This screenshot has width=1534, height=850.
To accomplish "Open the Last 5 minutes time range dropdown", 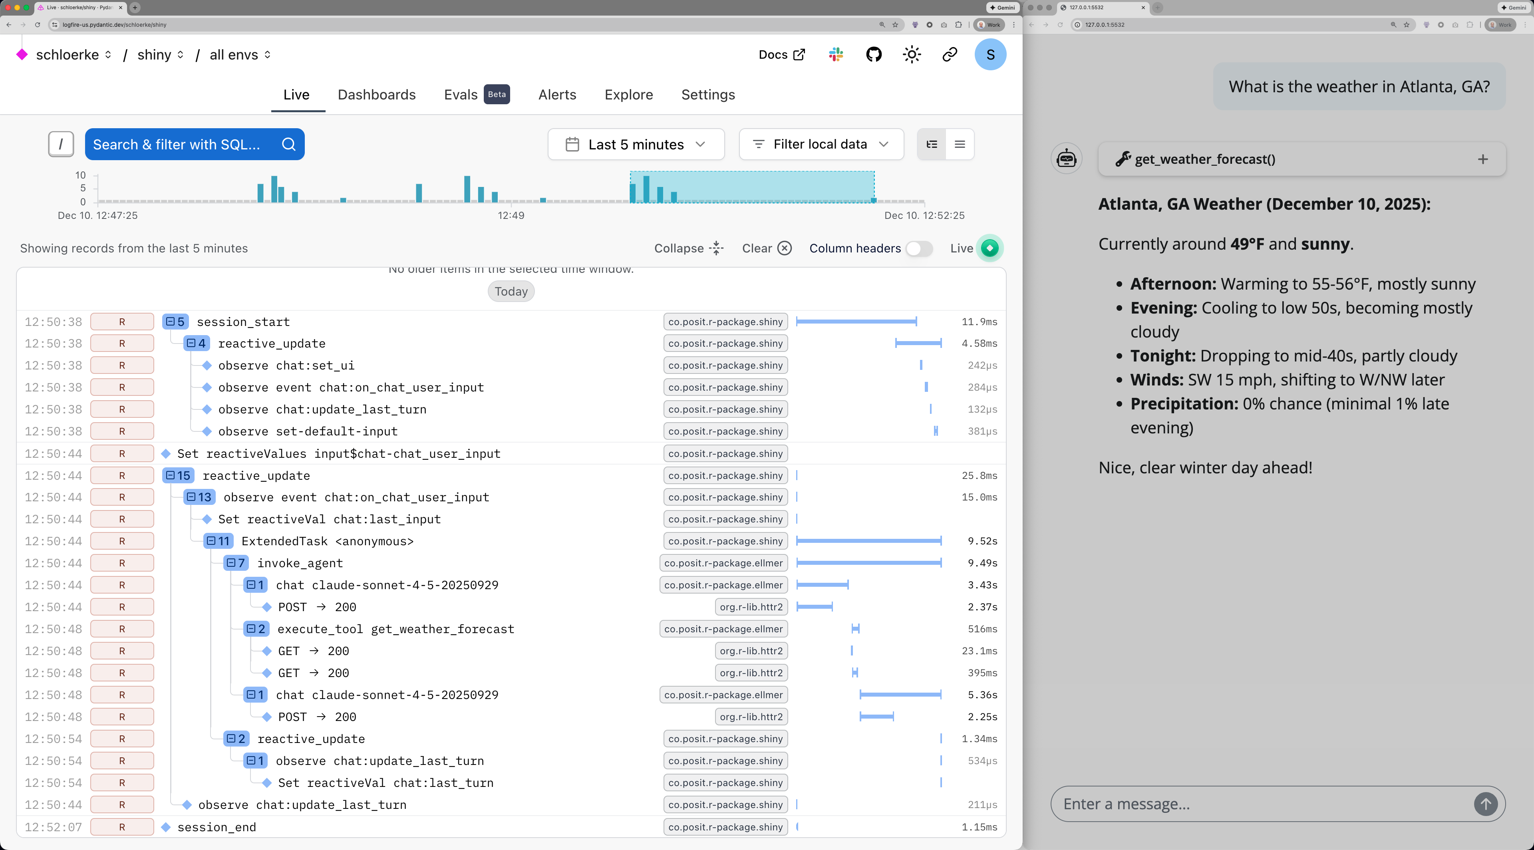I will pos(636,144).
